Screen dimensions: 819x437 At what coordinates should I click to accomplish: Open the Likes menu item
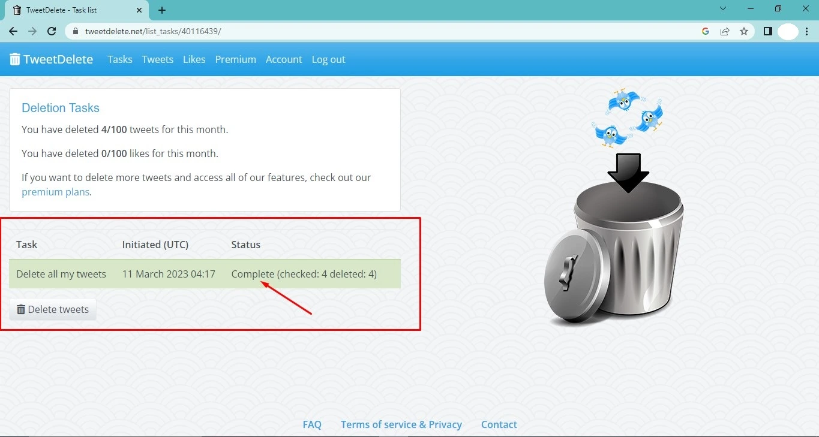pyautogui.click(x=194, y=59)
